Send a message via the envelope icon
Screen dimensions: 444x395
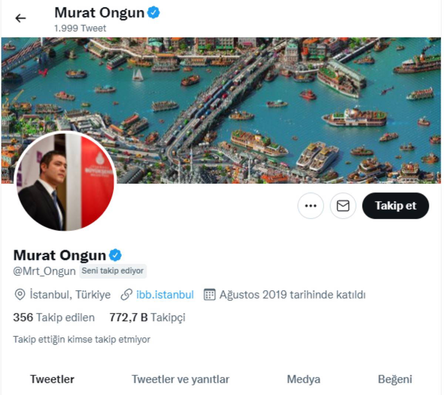pos(343,205)
